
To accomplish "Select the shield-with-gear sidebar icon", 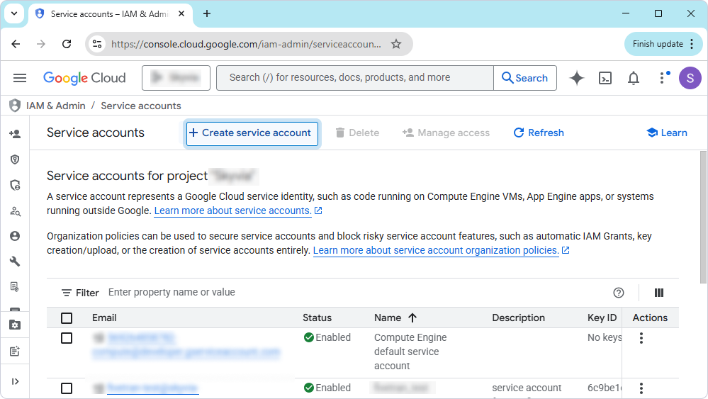I will [x=15, y=185].
